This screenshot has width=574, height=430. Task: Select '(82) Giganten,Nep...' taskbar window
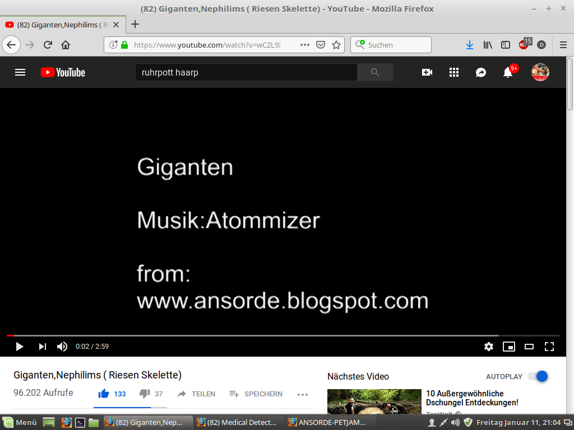pos(148,422)
